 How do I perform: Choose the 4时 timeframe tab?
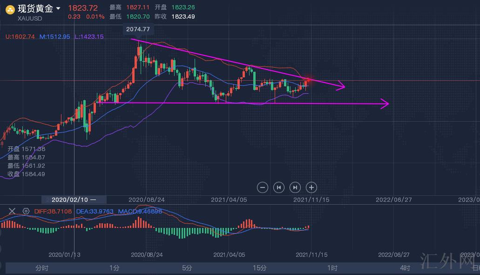pos(405,268)
